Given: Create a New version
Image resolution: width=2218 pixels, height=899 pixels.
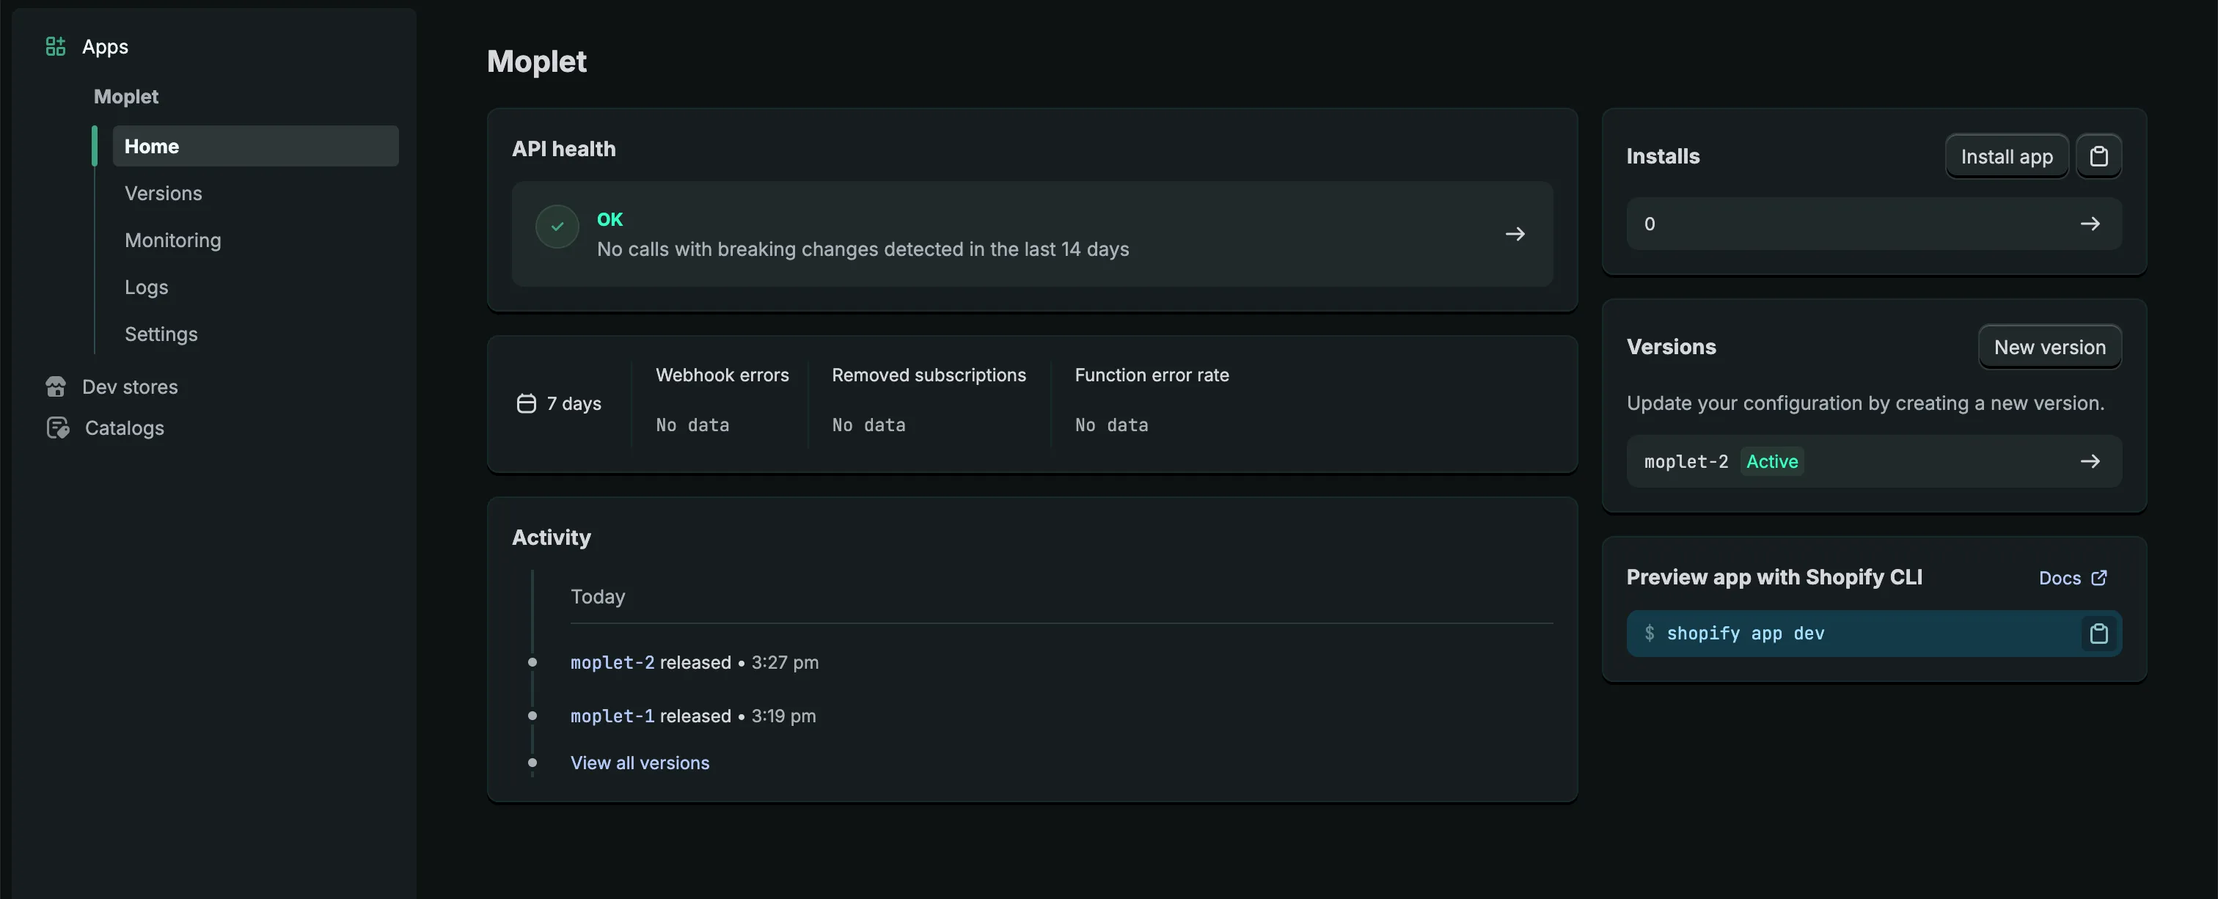Looking at the screenshot, I should 2049,347.
